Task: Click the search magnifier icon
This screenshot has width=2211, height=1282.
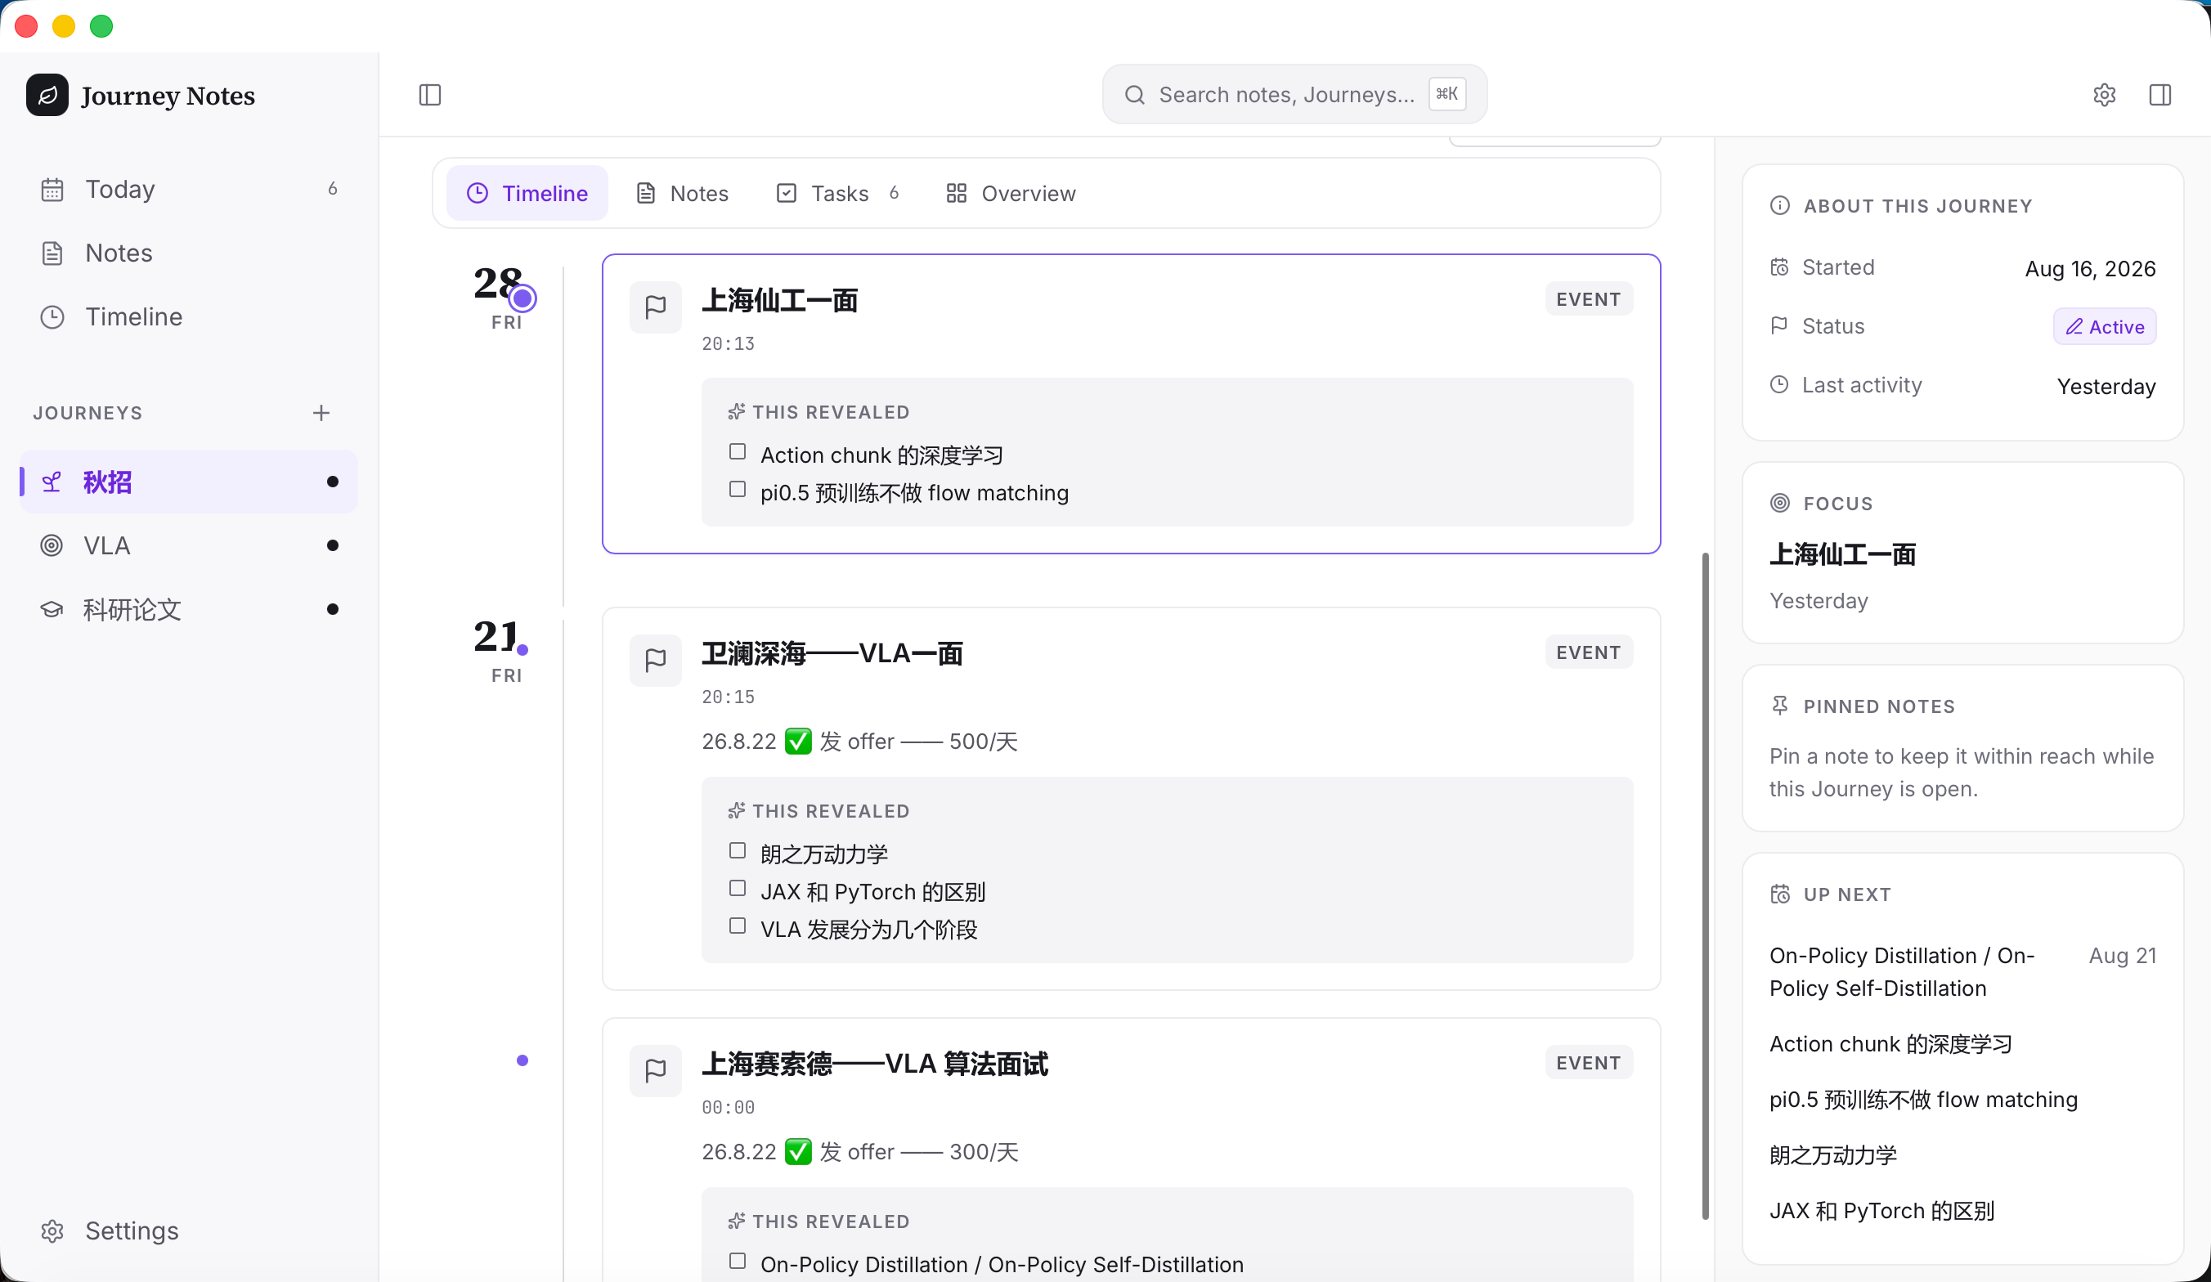Action: coord(1134,95)
